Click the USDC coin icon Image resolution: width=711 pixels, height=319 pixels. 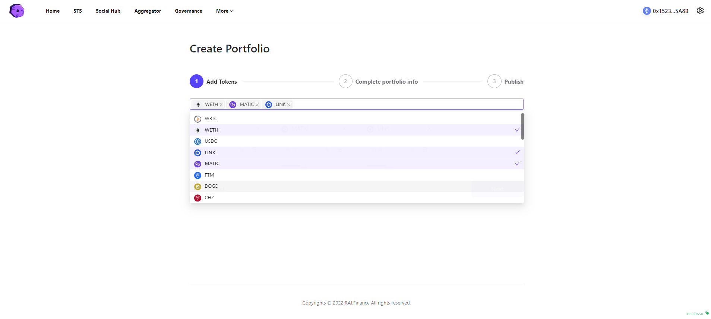click(197, 141)
